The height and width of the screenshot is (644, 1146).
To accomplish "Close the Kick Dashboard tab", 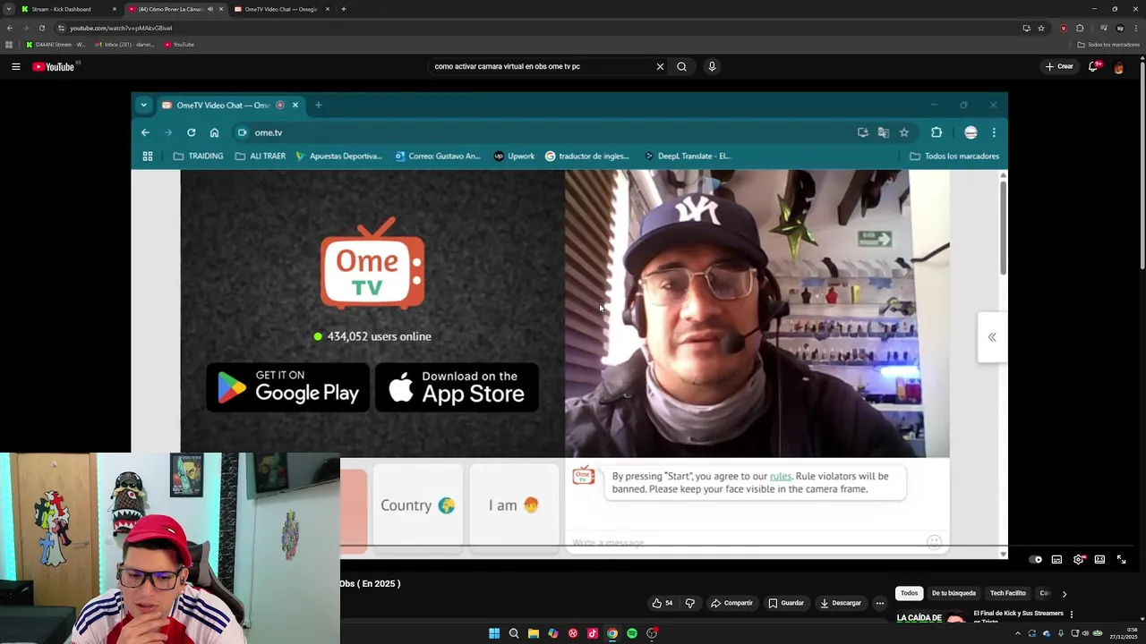I will (114, 9).
